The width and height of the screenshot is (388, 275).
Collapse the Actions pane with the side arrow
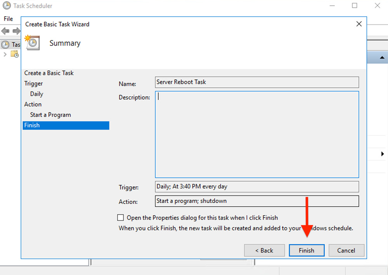(383, 154)
